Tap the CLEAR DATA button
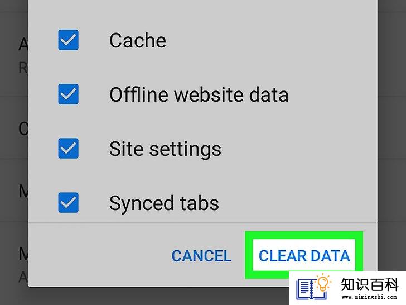This screenshot has width=406, height=305. click(304, 256)
